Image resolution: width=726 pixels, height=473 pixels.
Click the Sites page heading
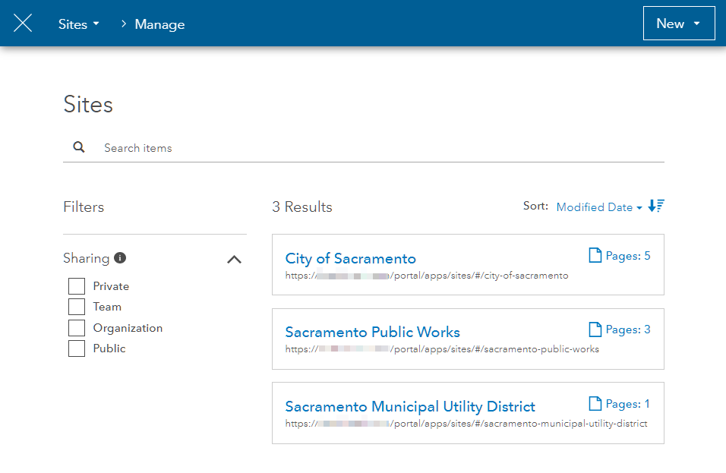pos(88,104)
